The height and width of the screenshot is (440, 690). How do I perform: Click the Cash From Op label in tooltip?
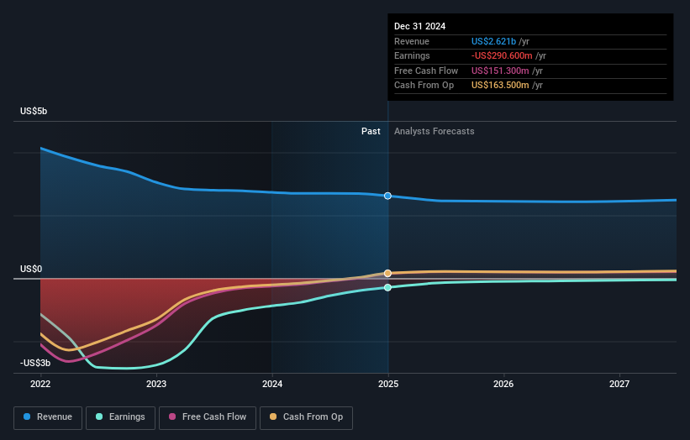coord(424,86)
